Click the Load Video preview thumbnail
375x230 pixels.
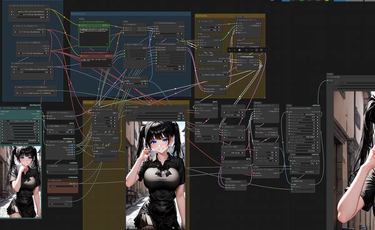20,182
